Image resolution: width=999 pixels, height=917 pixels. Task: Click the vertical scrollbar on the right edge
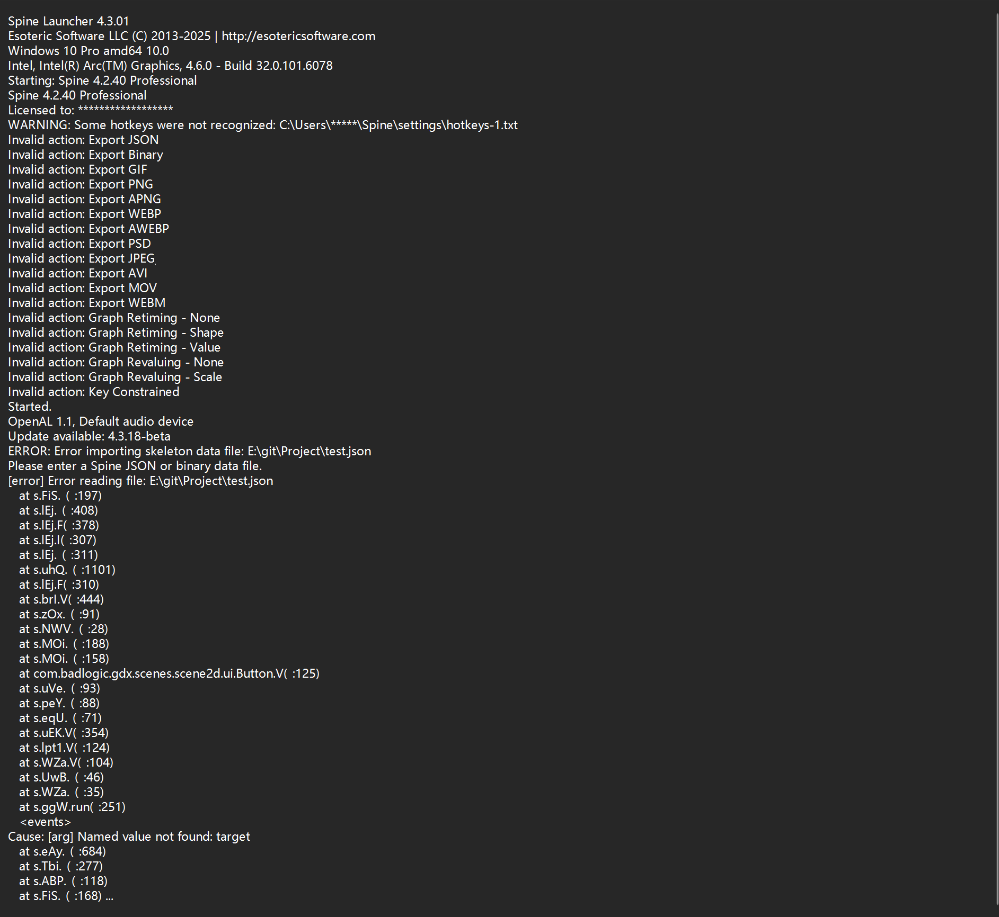click(x=996, y=458)
